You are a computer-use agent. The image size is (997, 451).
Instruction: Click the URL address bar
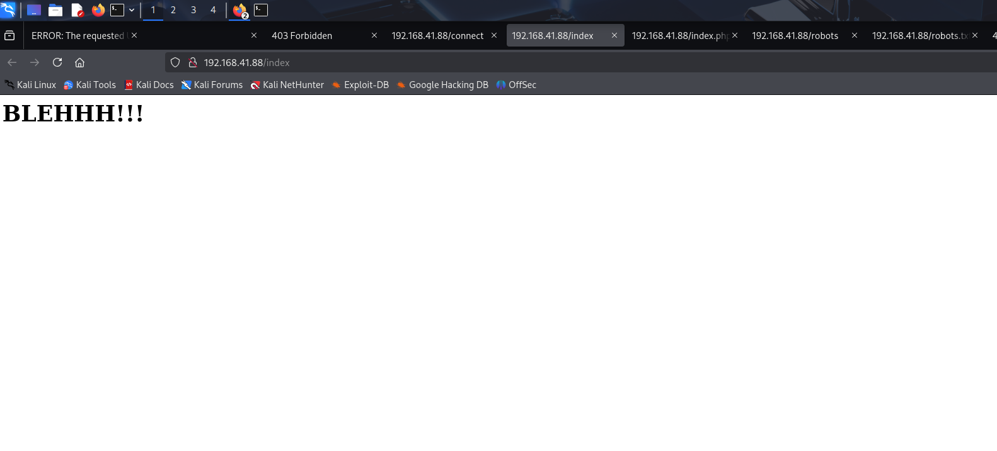(567, 62)
